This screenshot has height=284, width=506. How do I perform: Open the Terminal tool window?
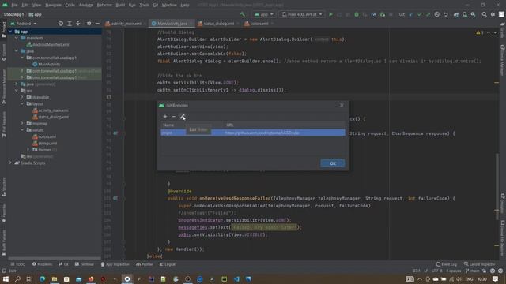[x=85, y=264]
